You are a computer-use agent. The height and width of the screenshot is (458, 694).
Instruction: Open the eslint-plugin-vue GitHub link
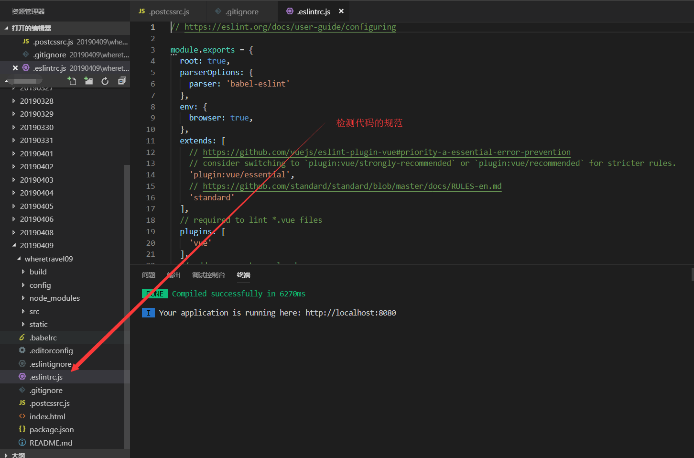tap(387, 152)
